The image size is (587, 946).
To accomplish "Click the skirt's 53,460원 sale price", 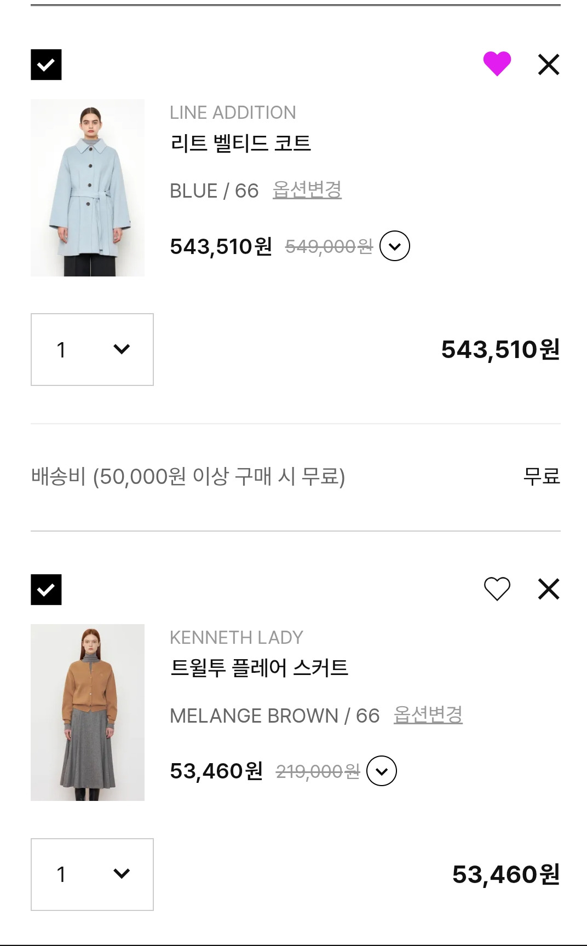I will click(216, 771).
